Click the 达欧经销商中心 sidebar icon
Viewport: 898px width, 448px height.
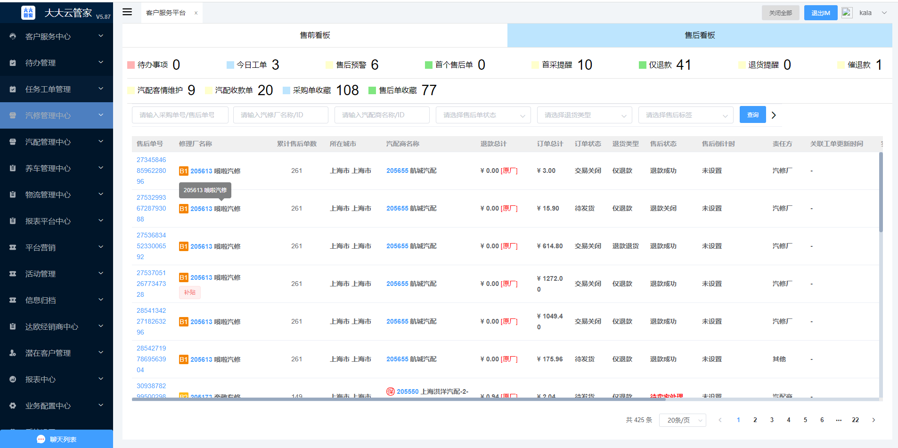[x=13, y=326]
